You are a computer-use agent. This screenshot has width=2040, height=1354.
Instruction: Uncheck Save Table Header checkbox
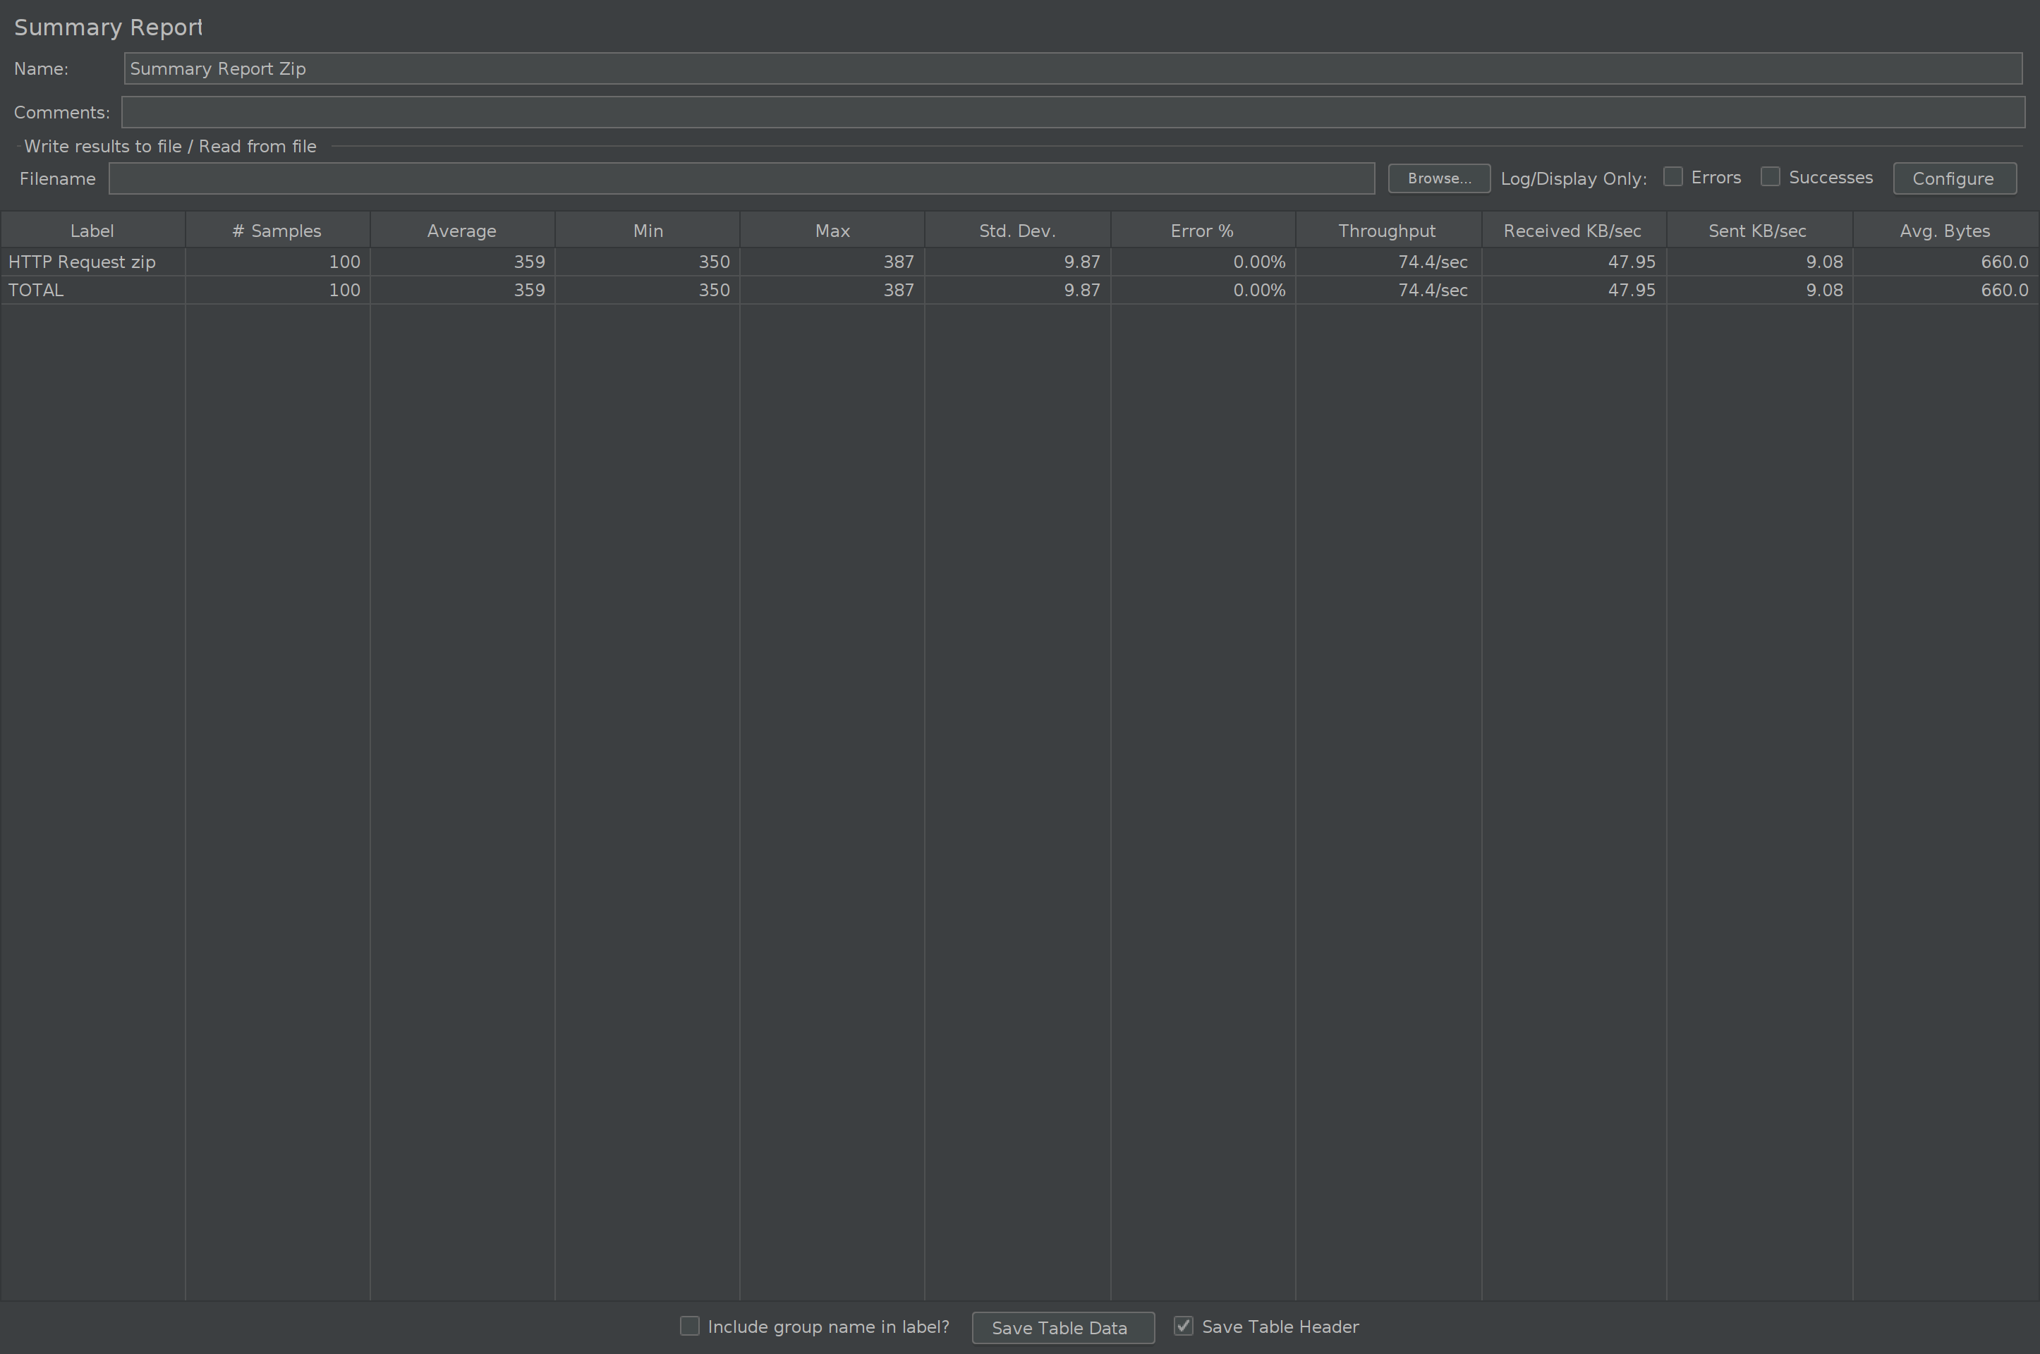click(1183, 1326)
